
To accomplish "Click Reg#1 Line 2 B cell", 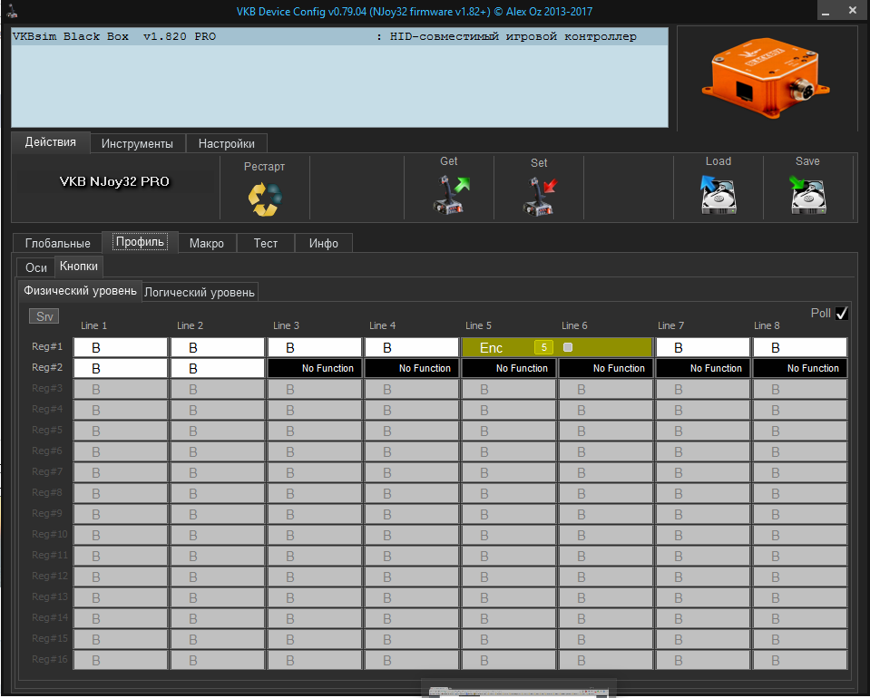I will click(218, 347).
